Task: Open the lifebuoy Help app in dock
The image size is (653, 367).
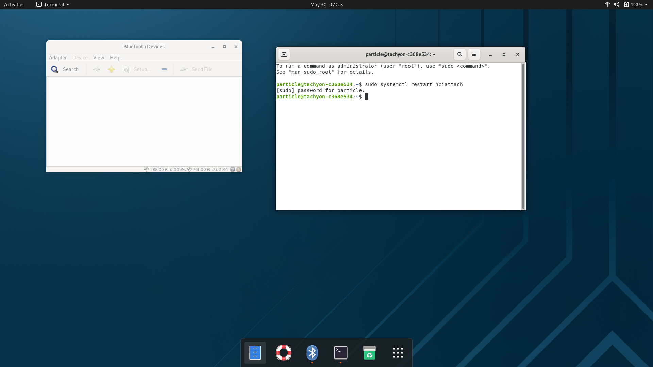Action: (x=284, y=353)
